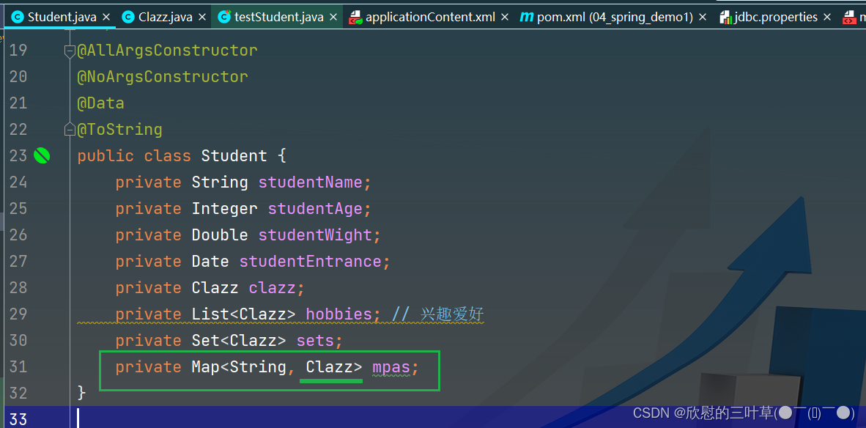Close the applicationContent.xml tab
Image resolution: width=866 pixels, height=428 pixels.
(x=505, y=17)
